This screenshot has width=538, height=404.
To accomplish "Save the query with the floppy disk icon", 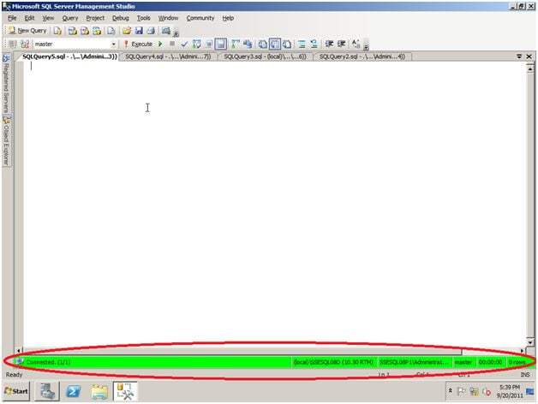I will pos(139,31).
